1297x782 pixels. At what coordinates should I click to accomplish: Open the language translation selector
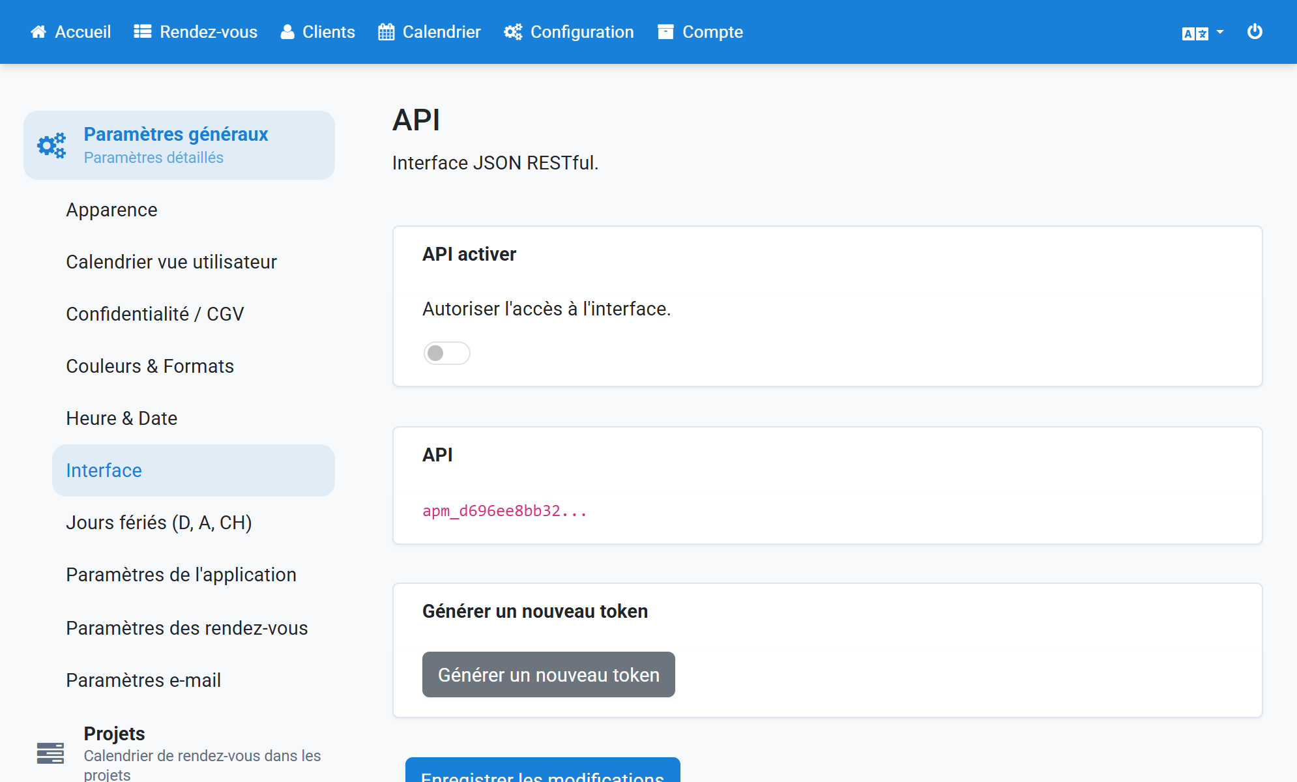click(x=1202, y=33)
